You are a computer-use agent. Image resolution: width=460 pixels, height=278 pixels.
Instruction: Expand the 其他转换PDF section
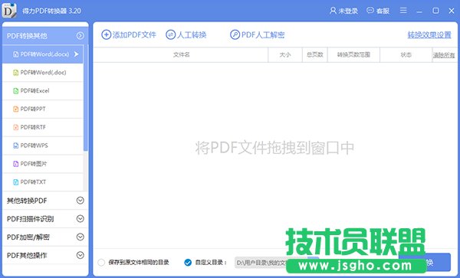coord(80,201)
